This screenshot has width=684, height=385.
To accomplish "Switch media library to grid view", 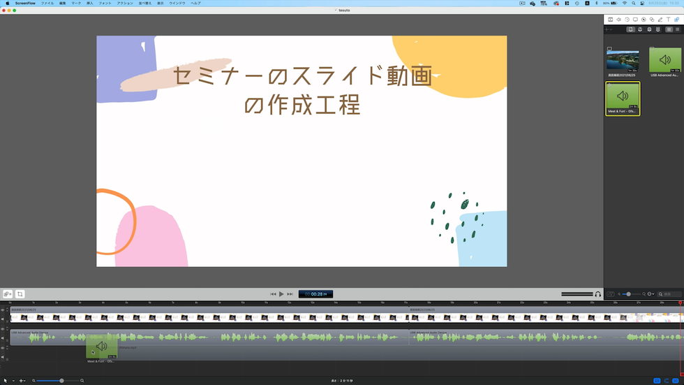I will pos(669,29).
